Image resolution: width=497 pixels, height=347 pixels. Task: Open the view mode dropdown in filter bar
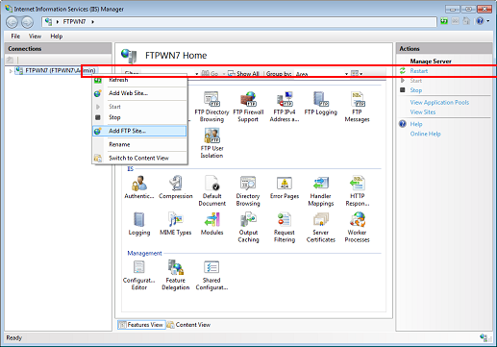coord(357,74)
